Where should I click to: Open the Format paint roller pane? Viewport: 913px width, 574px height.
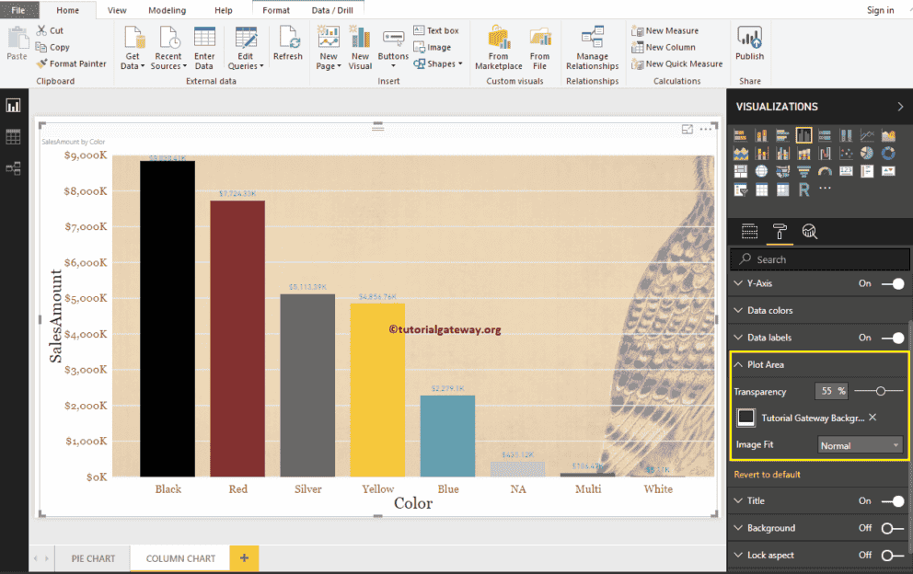780,232
